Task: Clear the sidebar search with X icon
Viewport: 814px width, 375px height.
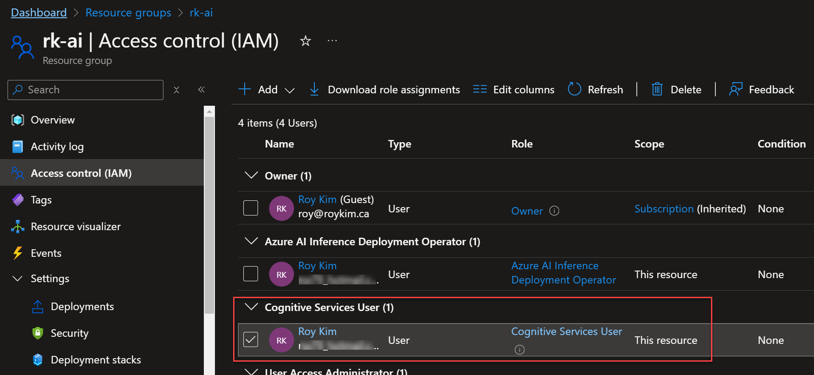Action: (x=176, y=90)
